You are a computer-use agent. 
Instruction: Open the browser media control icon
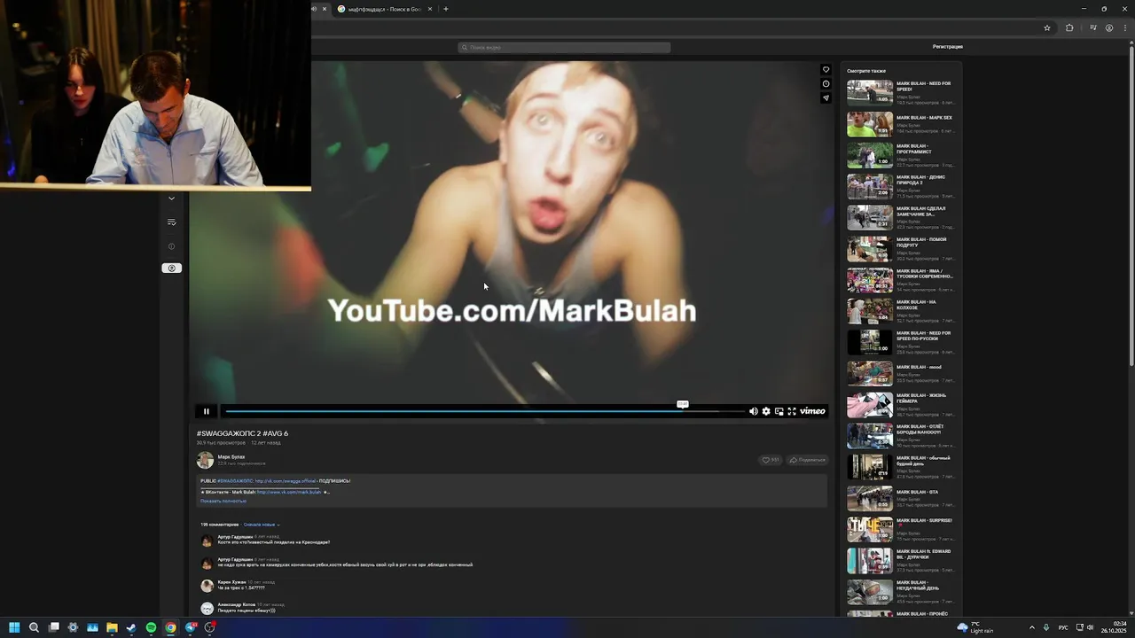(1093, 27)
